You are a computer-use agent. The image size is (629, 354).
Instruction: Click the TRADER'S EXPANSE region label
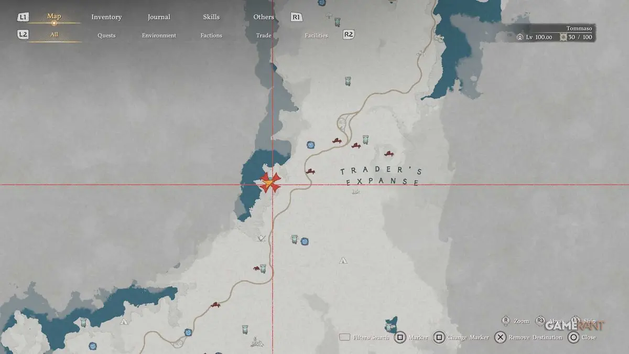pyautogui.click(x=381, y=177)
